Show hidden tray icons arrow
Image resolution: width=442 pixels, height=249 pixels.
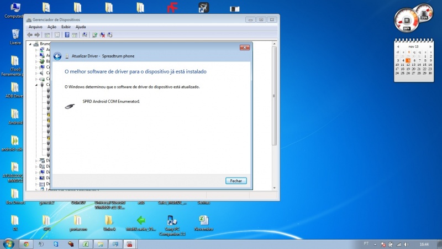(375, 245)
